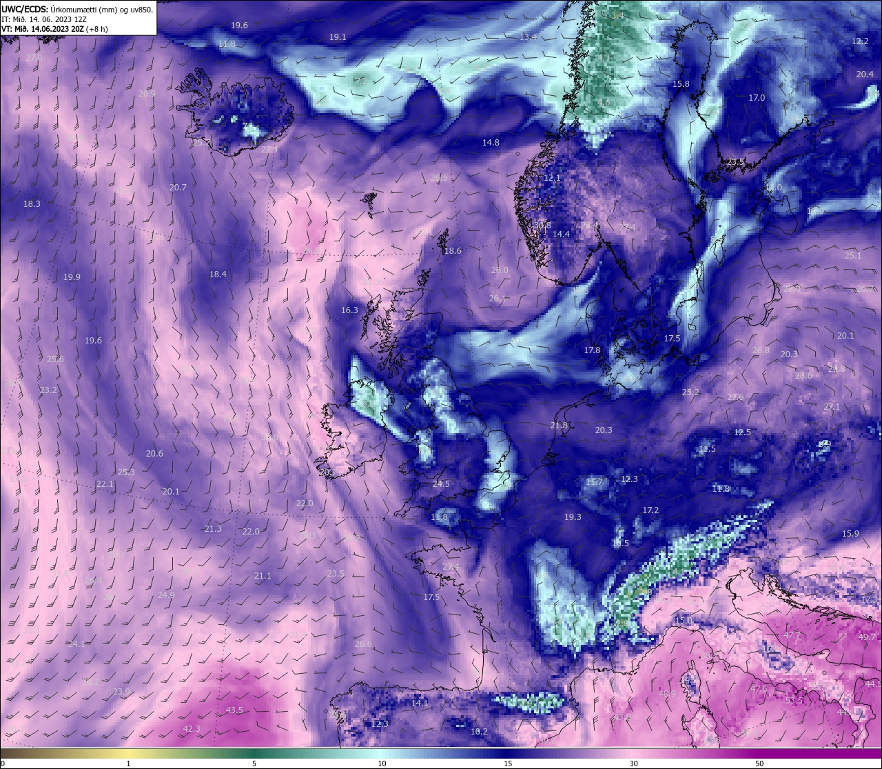Click the 26.6 value label
This screenshot has width=882, height=769.
[x=363, y=644]
